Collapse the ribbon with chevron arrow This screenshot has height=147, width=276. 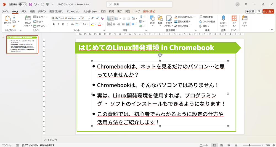[x=272, y=30]
